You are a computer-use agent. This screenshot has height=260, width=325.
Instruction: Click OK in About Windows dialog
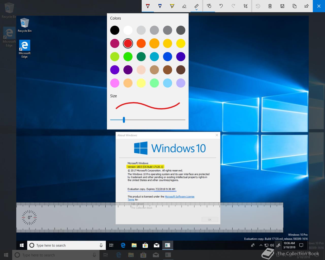click(210, 220)
